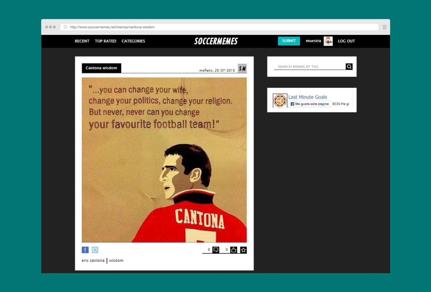Open the TOP RATED menu item
431x292 pixels.
106,41
